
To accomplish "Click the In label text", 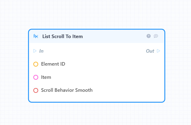I will pyautogui.click(x=41, y=51).
